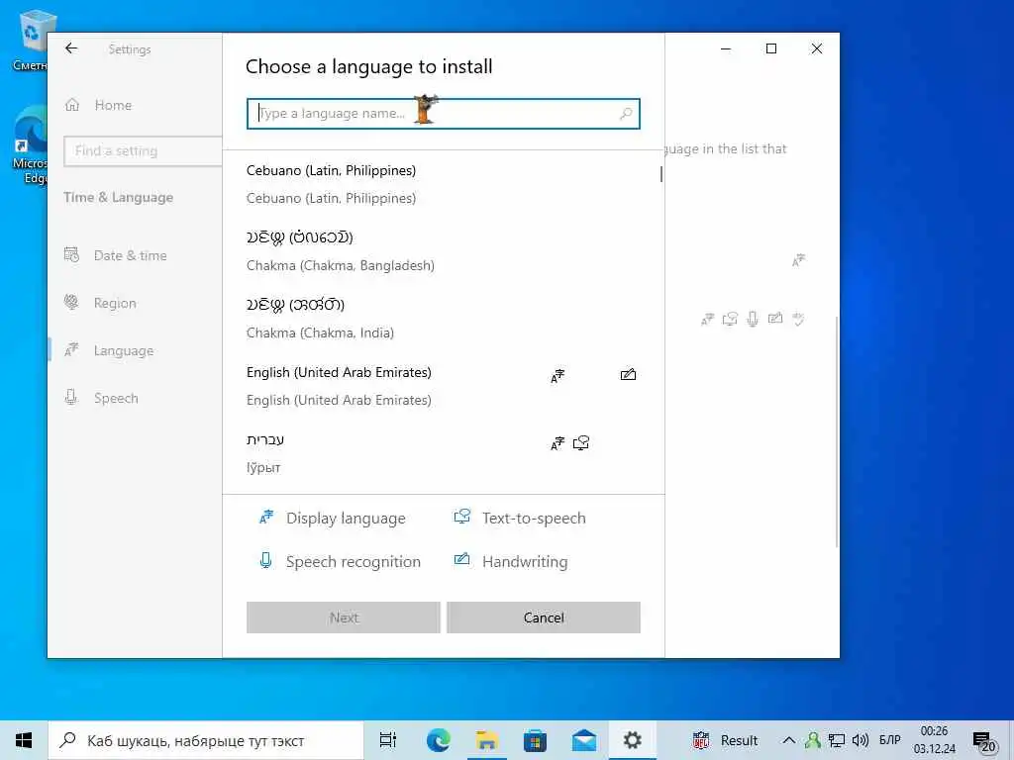Click the Text-to-speech legend icon

461,517
